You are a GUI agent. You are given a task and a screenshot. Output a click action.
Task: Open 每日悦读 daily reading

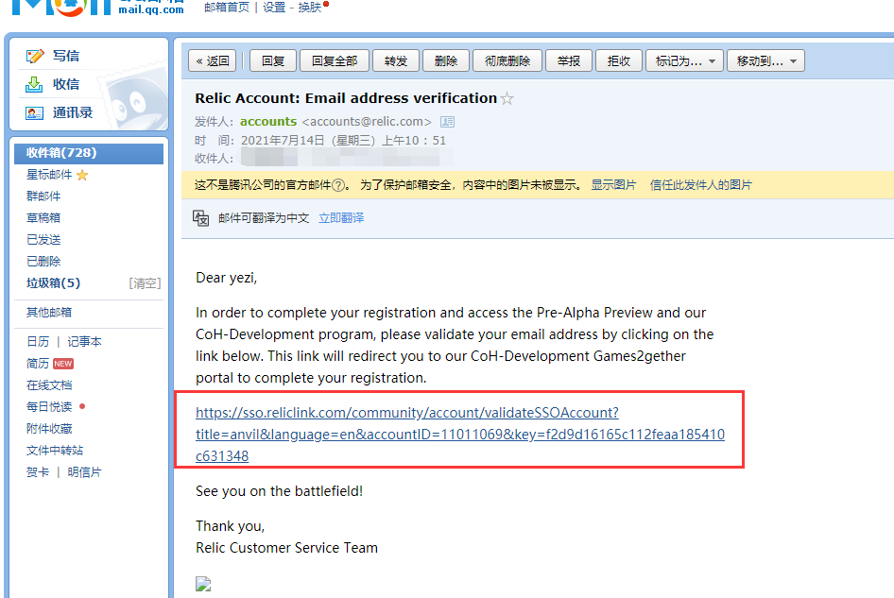[x=49, y=406]
